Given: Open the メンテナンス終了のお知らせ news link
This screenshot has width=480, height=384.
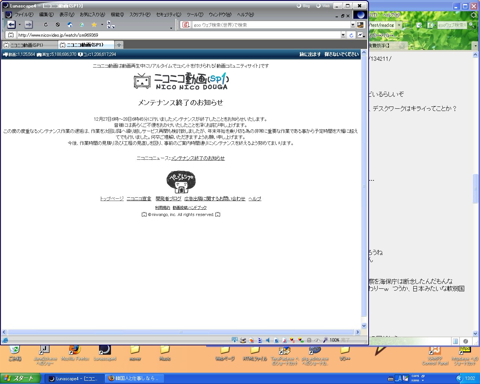Looking at the screenshot, I should point(198,158).
